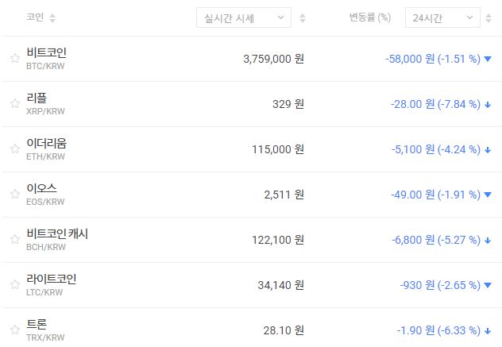Open the 24시간 period dropdown
Viewport: 502px width, 347px height.
point(442,17)
